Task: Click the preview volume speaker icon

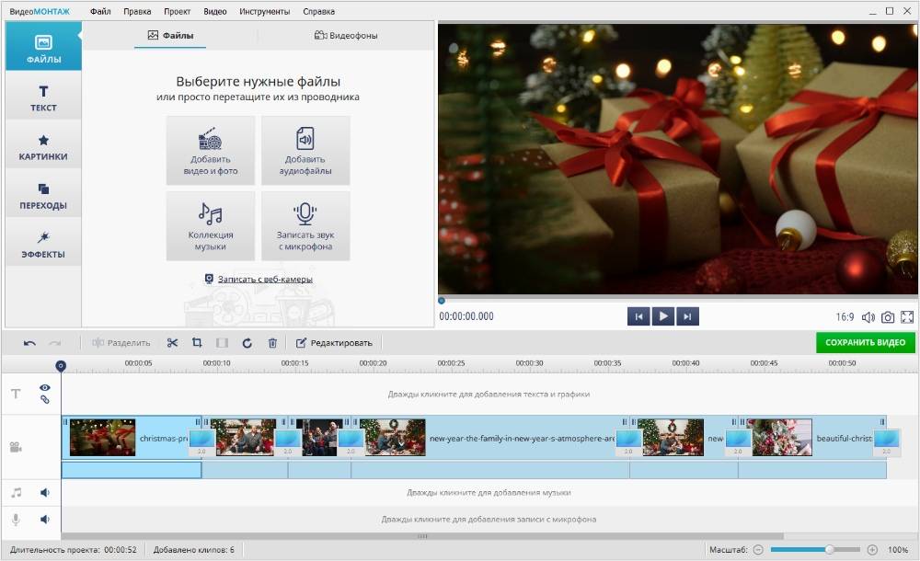Action: click(868, 317)
